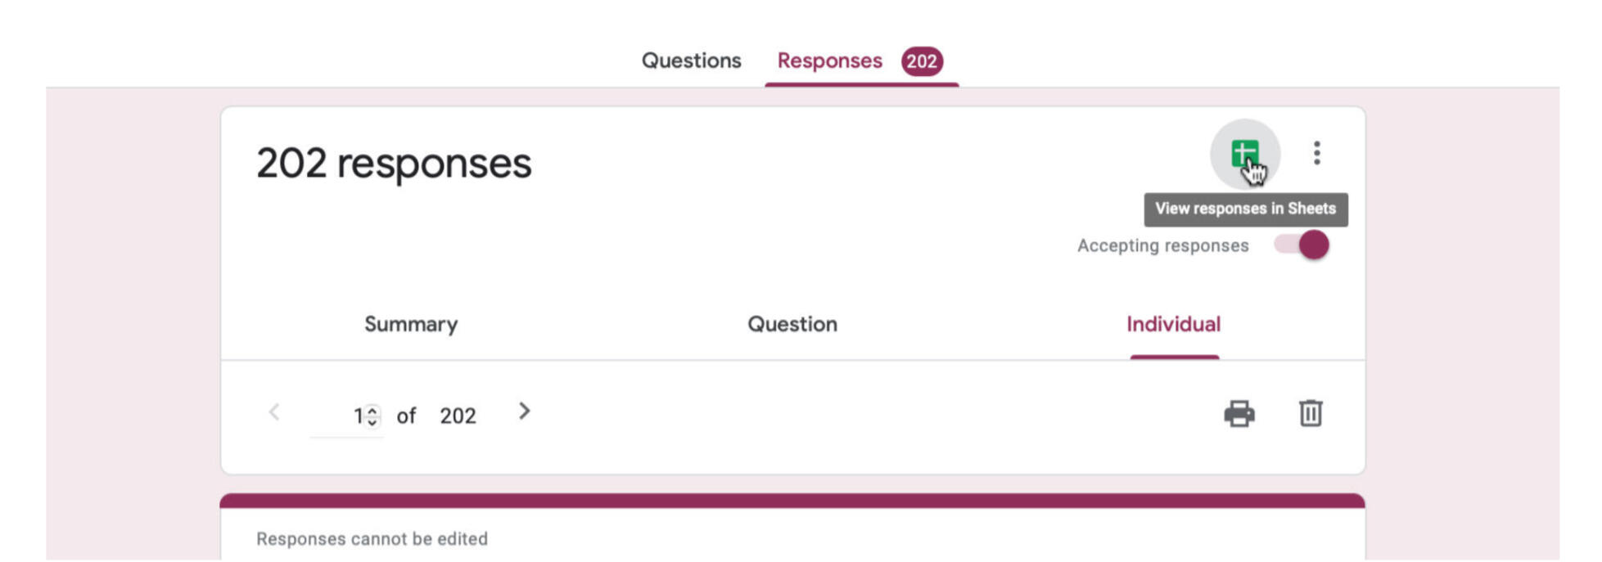
Task: Print the current individual response
Action: 1239,414
